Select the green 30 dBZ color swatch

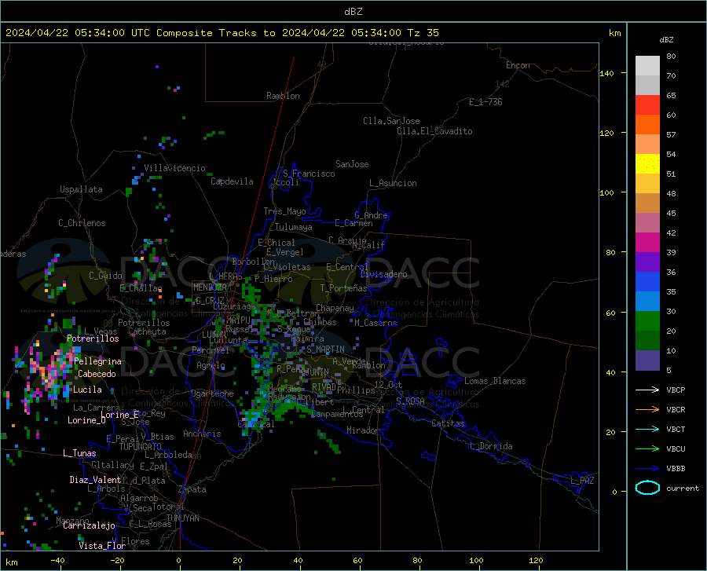pyautogui.click(x=647, y=321)
